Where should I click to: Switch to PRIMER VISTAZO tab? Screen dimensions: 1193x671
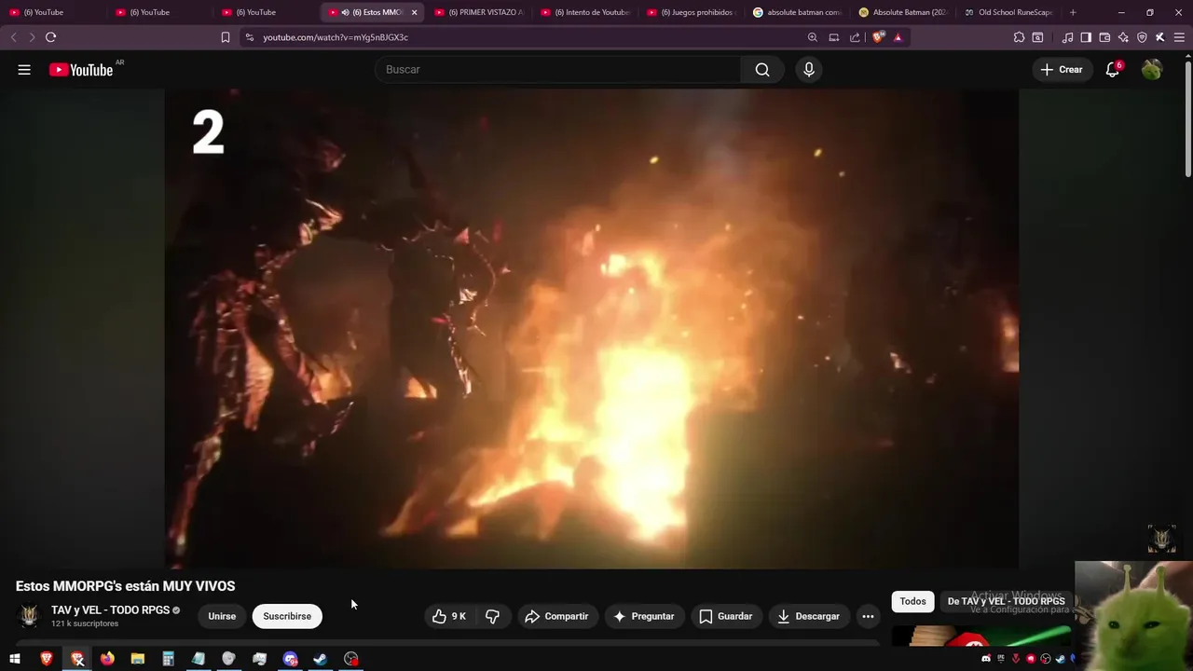pyautogui.click(x=478, y=12)
